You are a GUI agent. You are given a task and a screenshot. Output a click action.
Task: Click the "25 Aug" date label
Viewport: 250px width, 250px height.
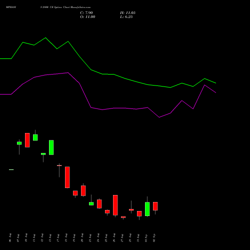tap(106, 238)
